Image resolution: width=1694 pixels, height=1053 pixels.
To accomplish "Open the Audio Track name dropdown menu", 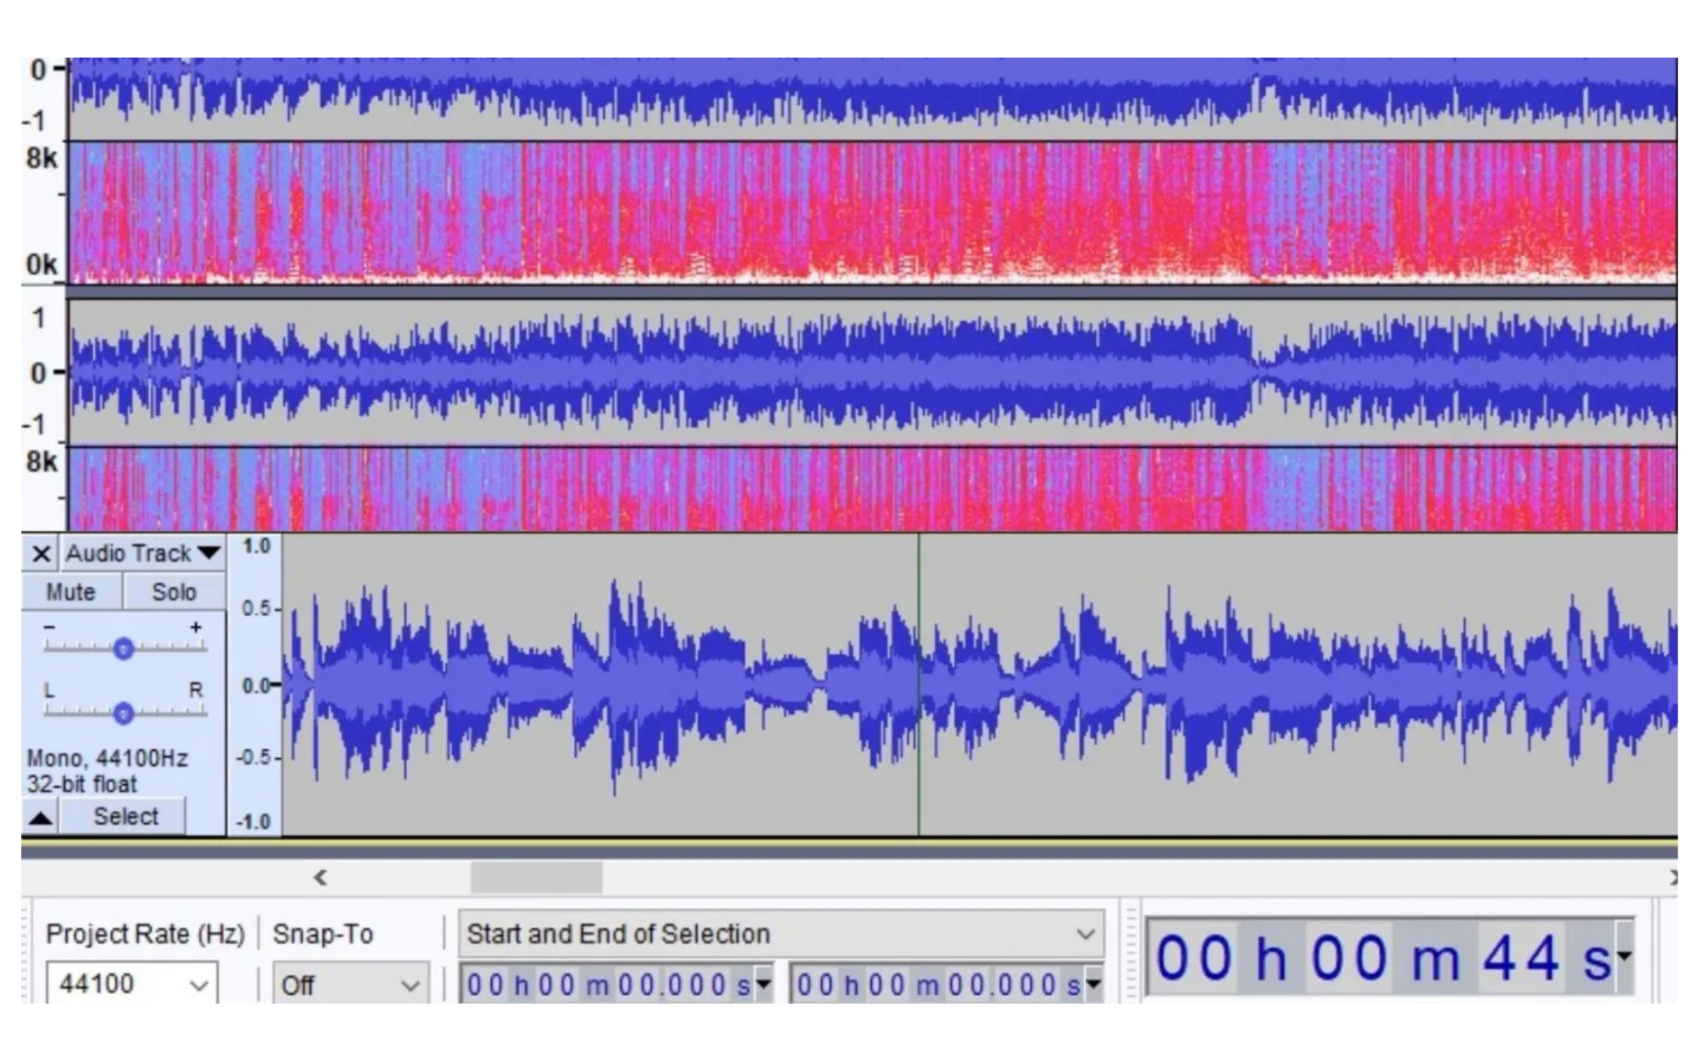I will click(x=208, y=552).
